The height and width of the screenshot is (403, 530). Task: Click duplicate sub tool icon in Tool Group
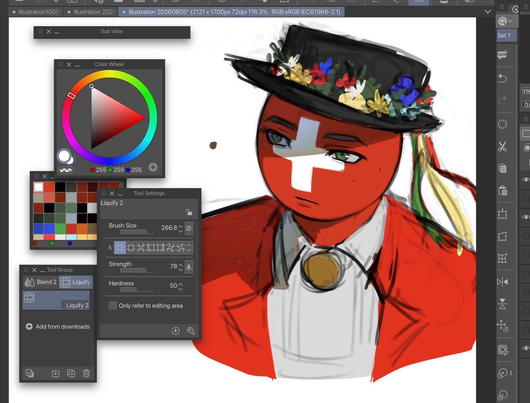pos(71,373)
